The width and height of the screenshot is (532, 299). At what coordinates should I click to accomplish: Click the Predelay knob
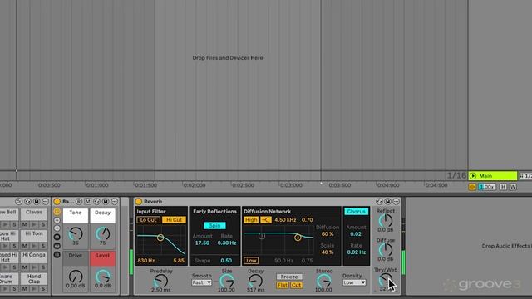[160, 281]
